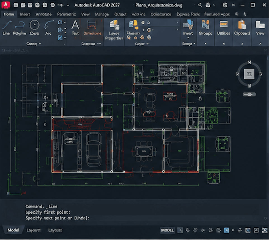
Task: Click the red AutoCAD application button
Action: 6,5
